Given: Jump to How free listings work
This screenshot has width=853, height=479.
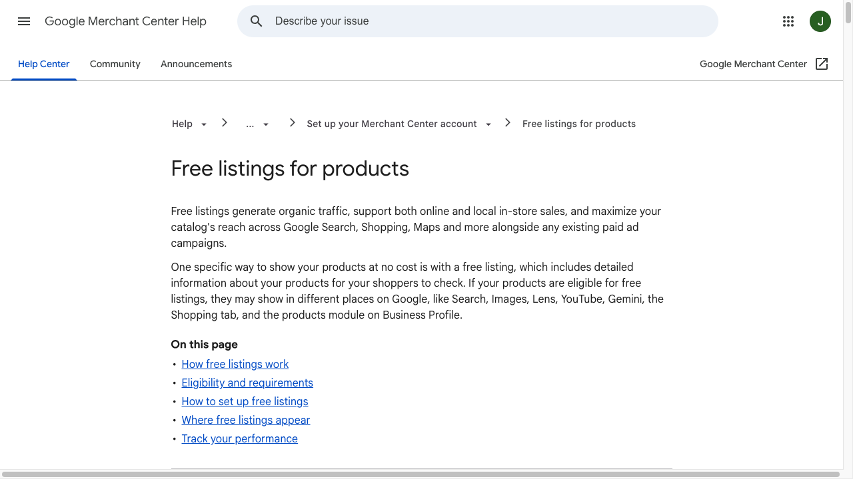Looking at the screenshot, I should 235,364.
